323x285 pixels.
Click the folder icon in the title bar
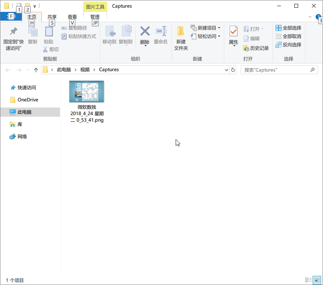pyautogui.click(x=7, y=6)
